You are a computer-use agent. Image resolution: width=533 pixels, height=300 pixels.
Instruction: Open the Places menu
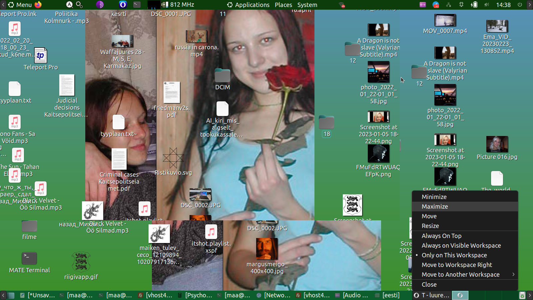coord(283,5)
